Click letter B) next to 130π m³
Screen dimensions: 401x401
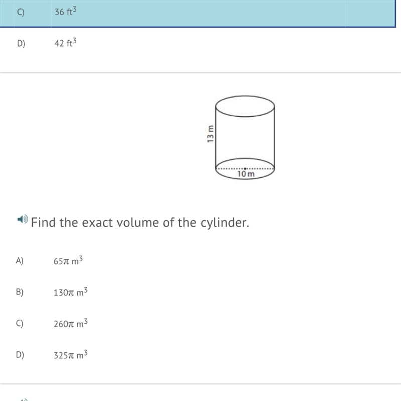click(20, 292)
